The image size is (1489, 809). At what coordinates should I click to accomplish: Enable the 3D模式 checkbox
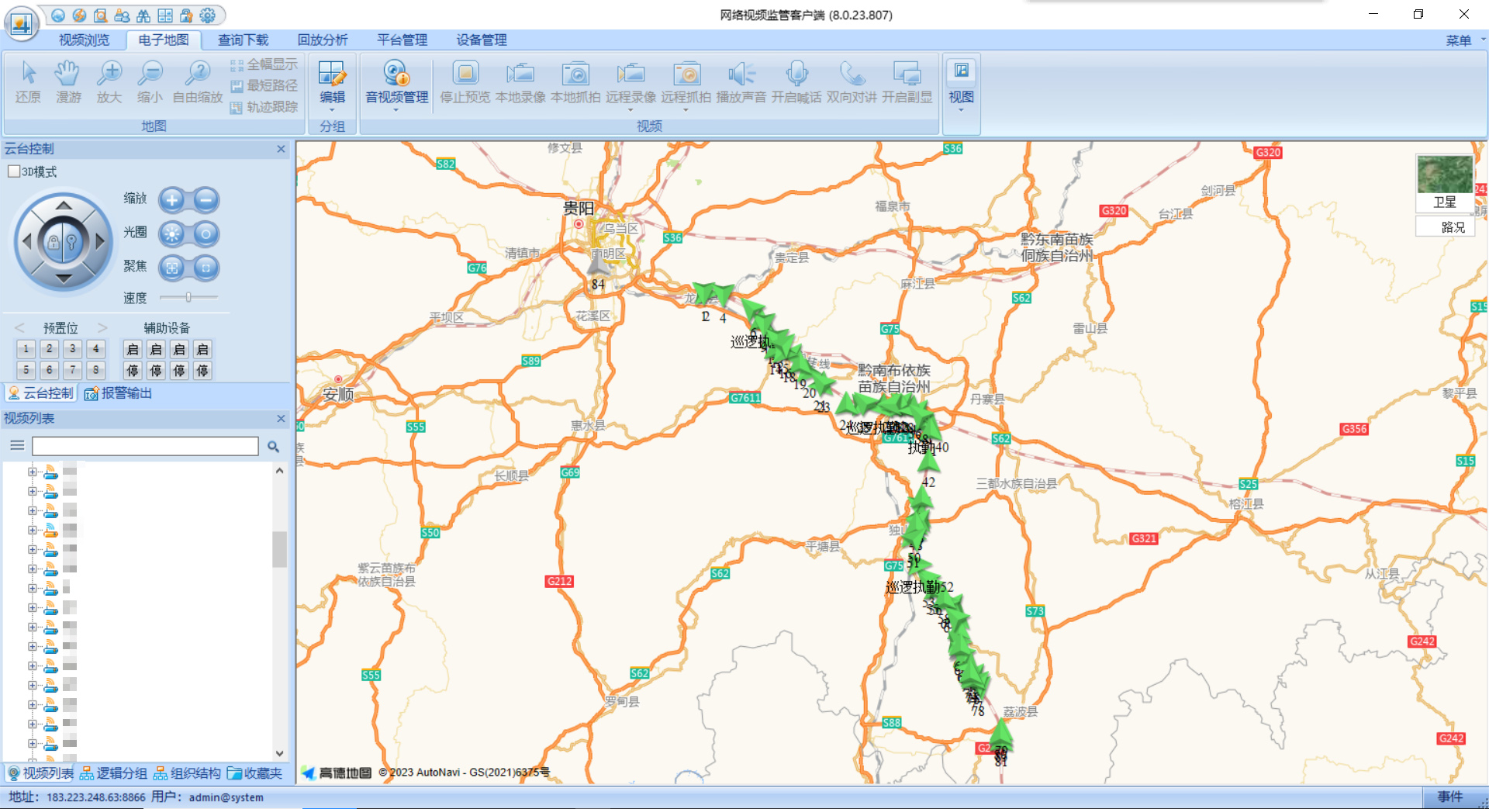[14, 171]
